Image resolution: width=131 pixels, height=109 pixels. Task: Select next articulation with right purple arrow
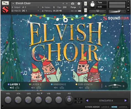(125, 101)
